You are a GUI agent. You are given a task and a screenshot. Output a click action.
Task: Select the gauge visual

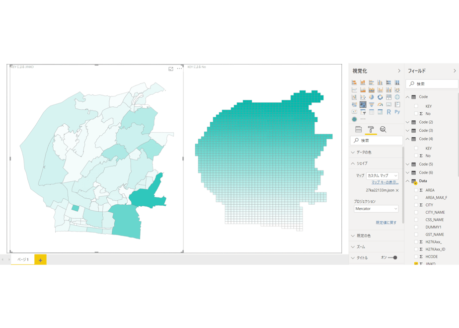pyautogui.click(x=380, y=104)
